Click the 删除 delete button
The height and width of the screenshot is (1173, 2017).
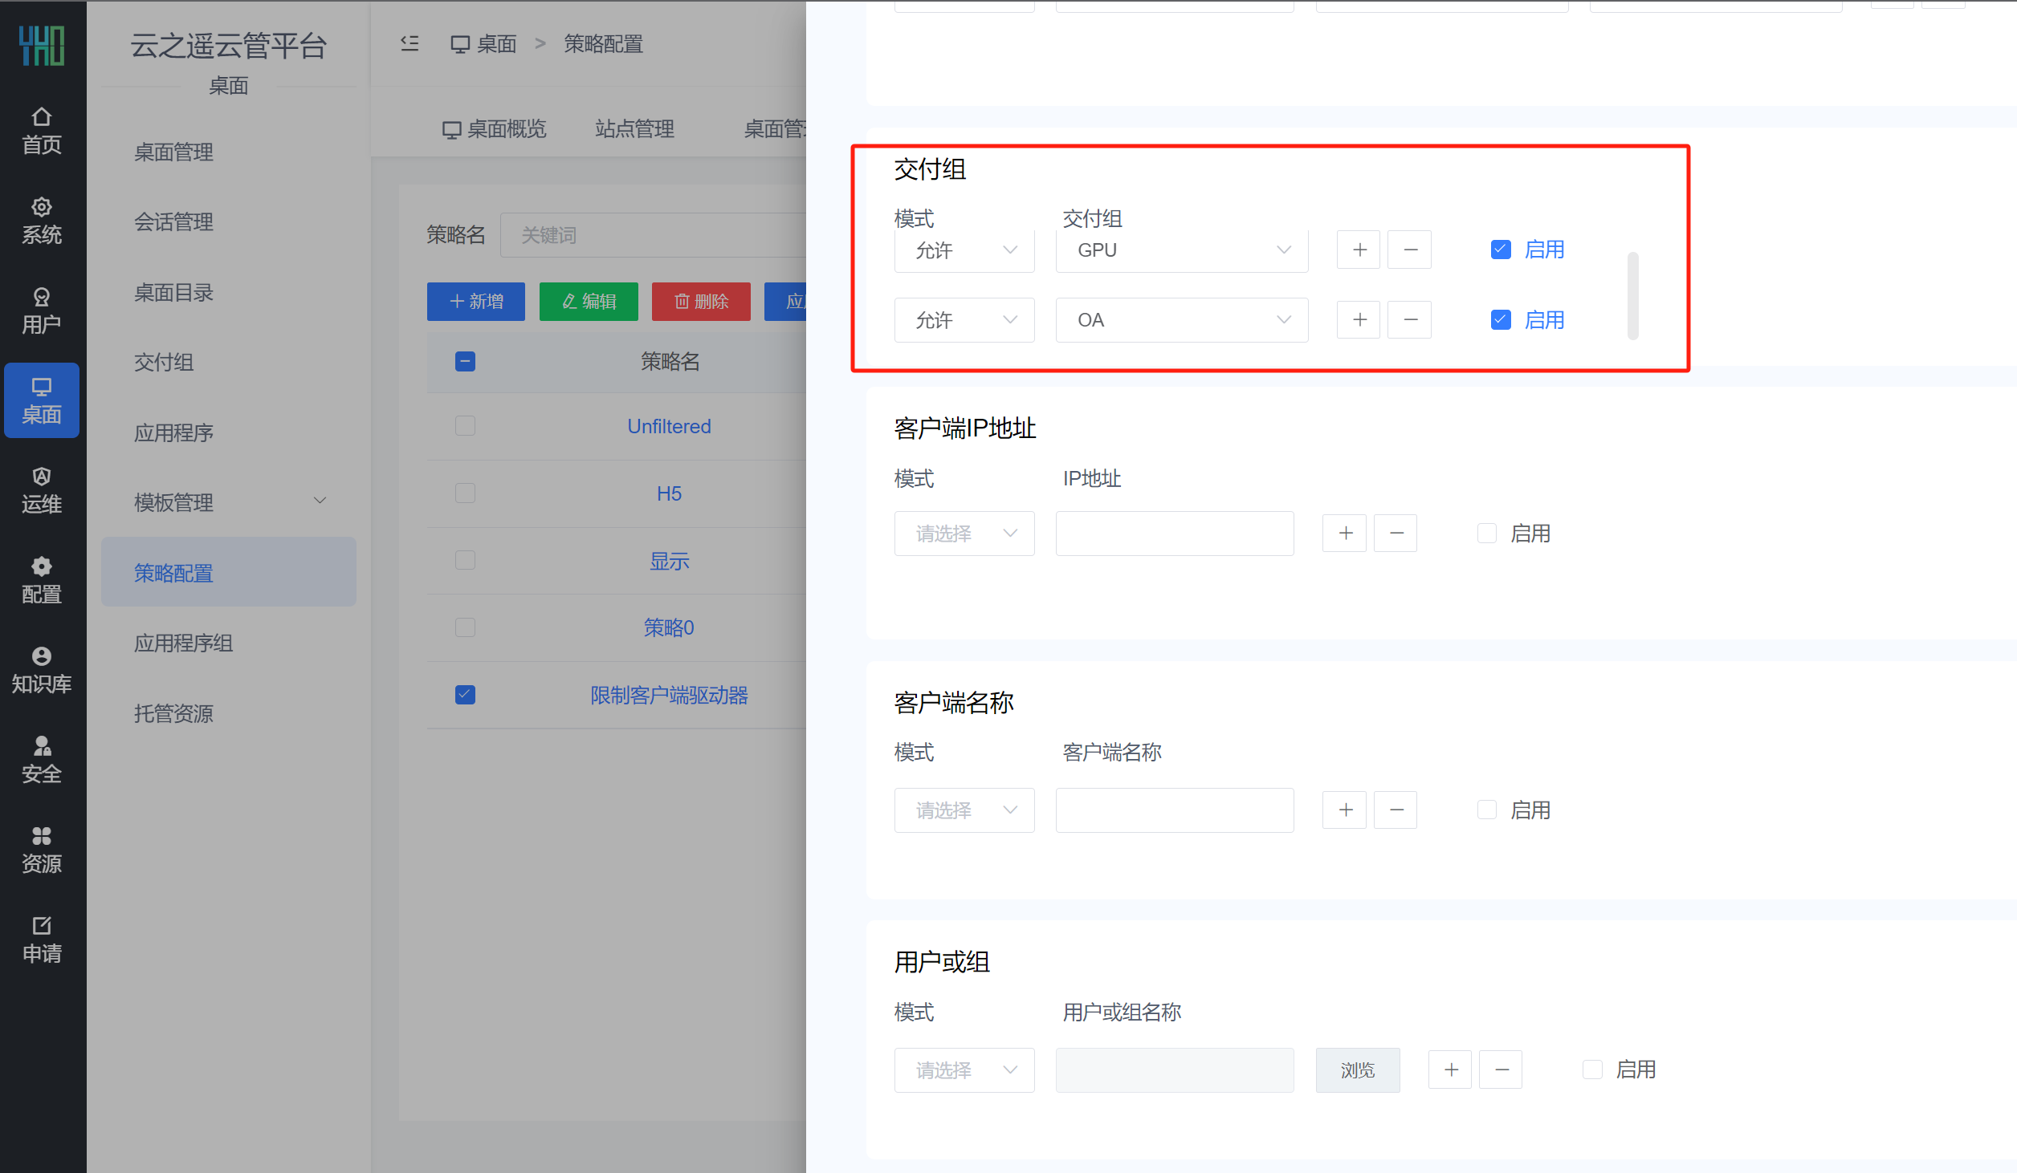coord(701,302)
